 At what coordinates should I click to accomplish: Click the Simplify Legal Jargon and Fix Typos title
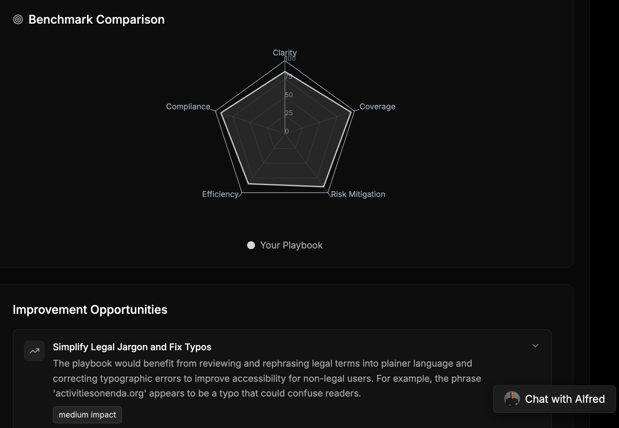(132, 347)
